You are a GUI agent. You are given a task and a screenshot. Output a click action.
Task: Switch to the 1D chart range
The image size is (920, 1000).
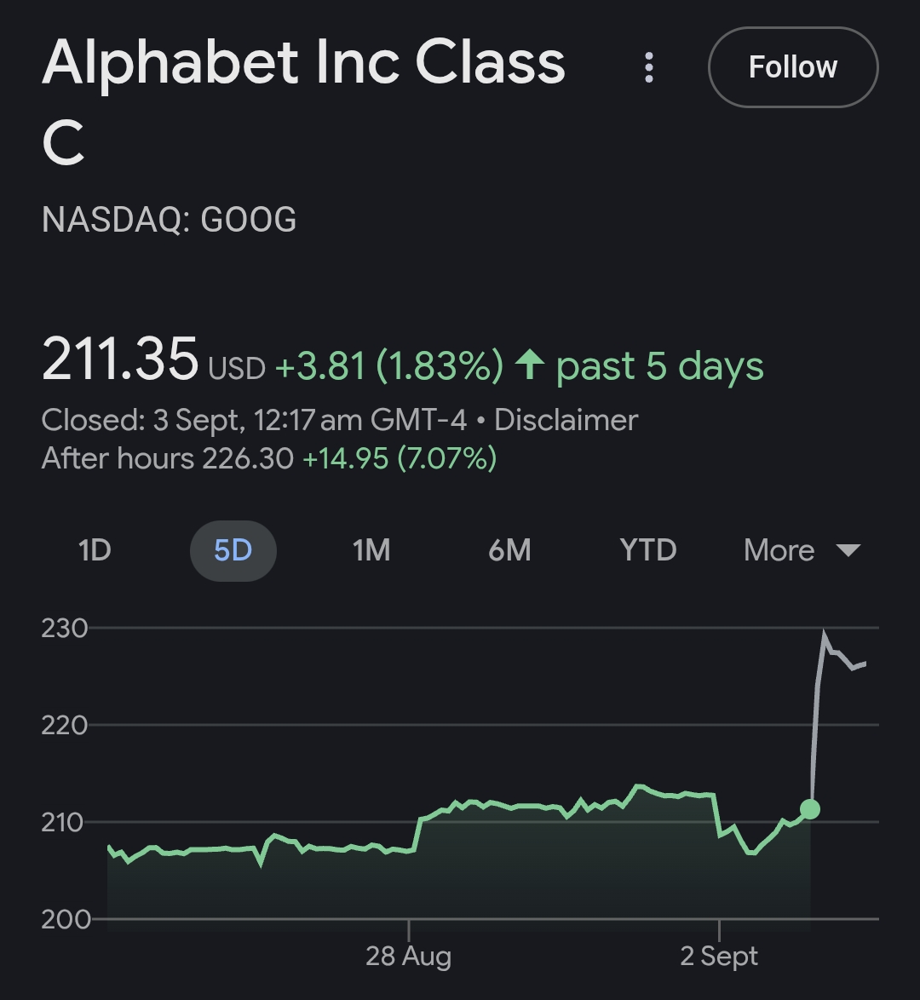tap(95, 550)
